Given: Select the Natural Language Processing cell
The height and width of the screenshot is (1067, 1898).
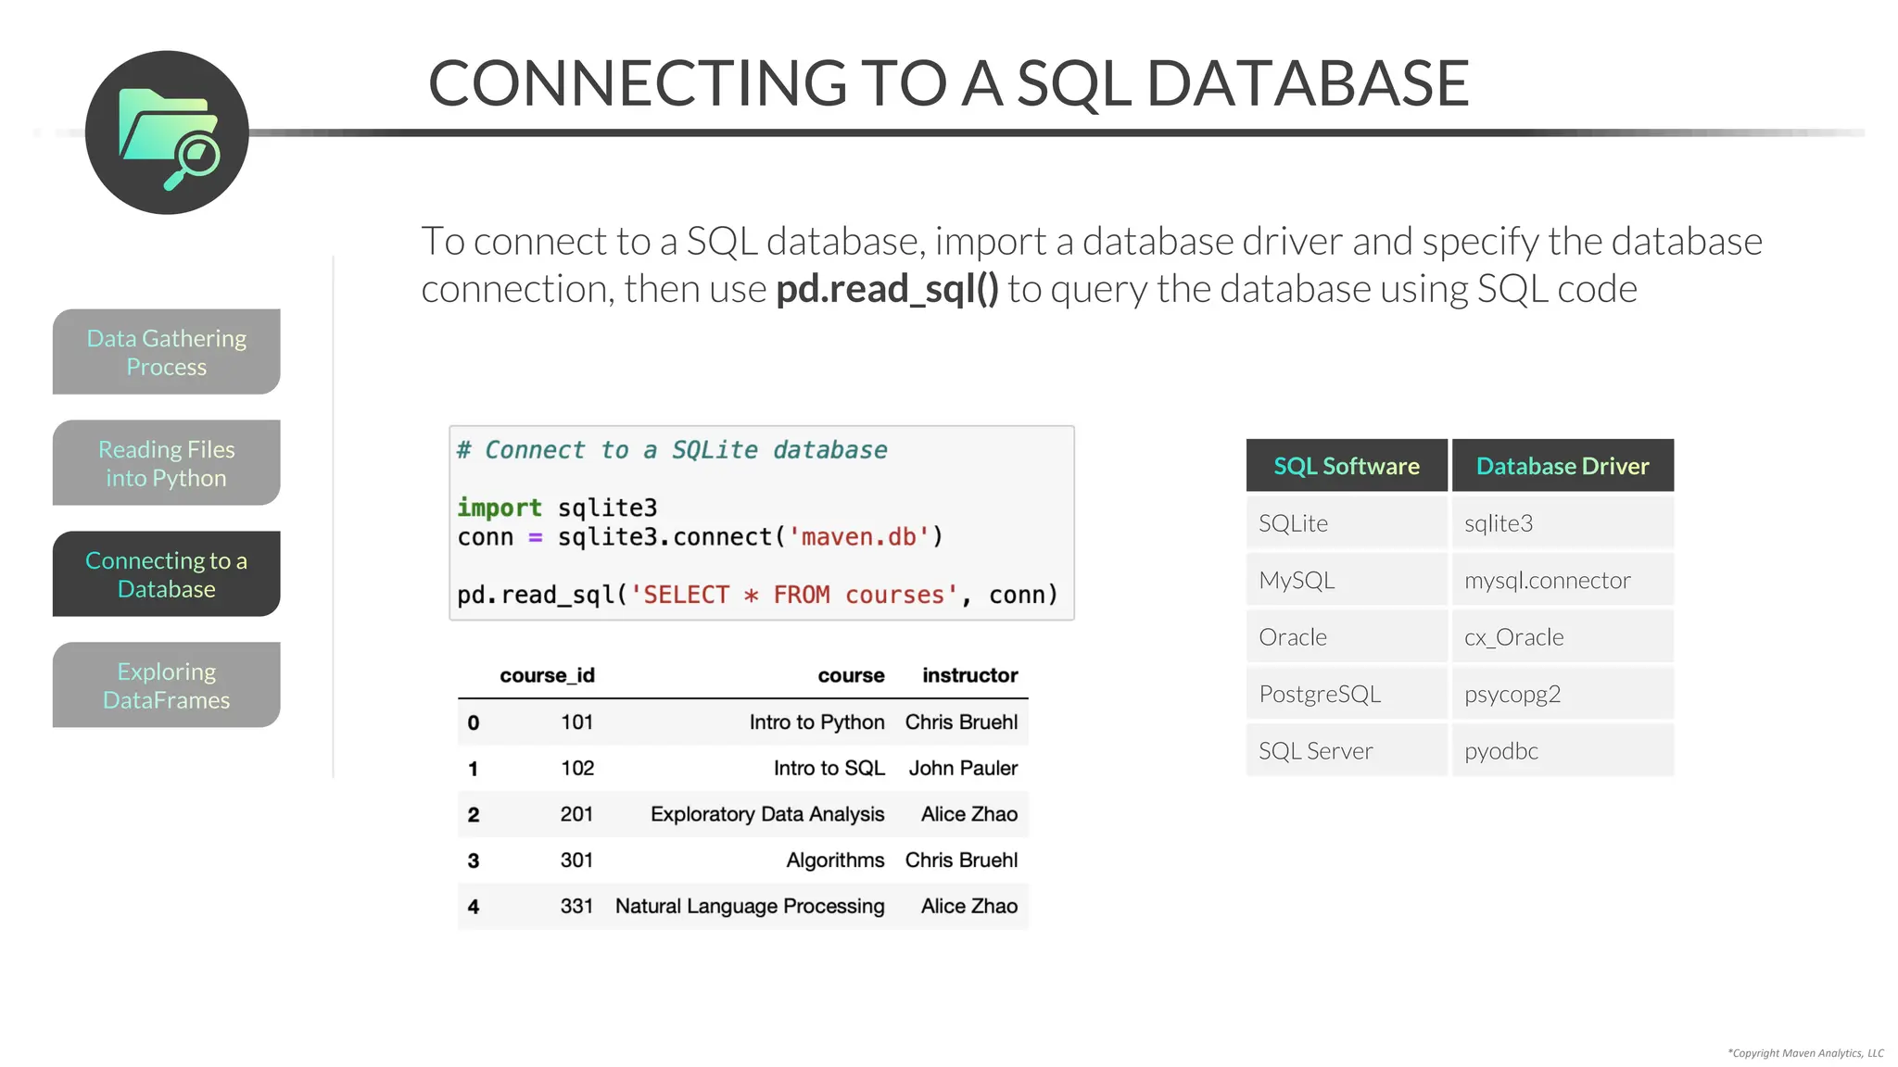Looking at the screenshot, I should click(750, 907).
